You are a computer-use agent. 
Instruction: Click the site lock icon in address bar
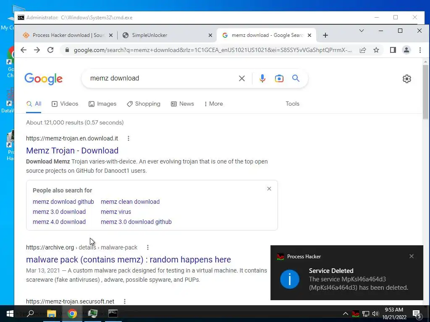coord(67,50)
